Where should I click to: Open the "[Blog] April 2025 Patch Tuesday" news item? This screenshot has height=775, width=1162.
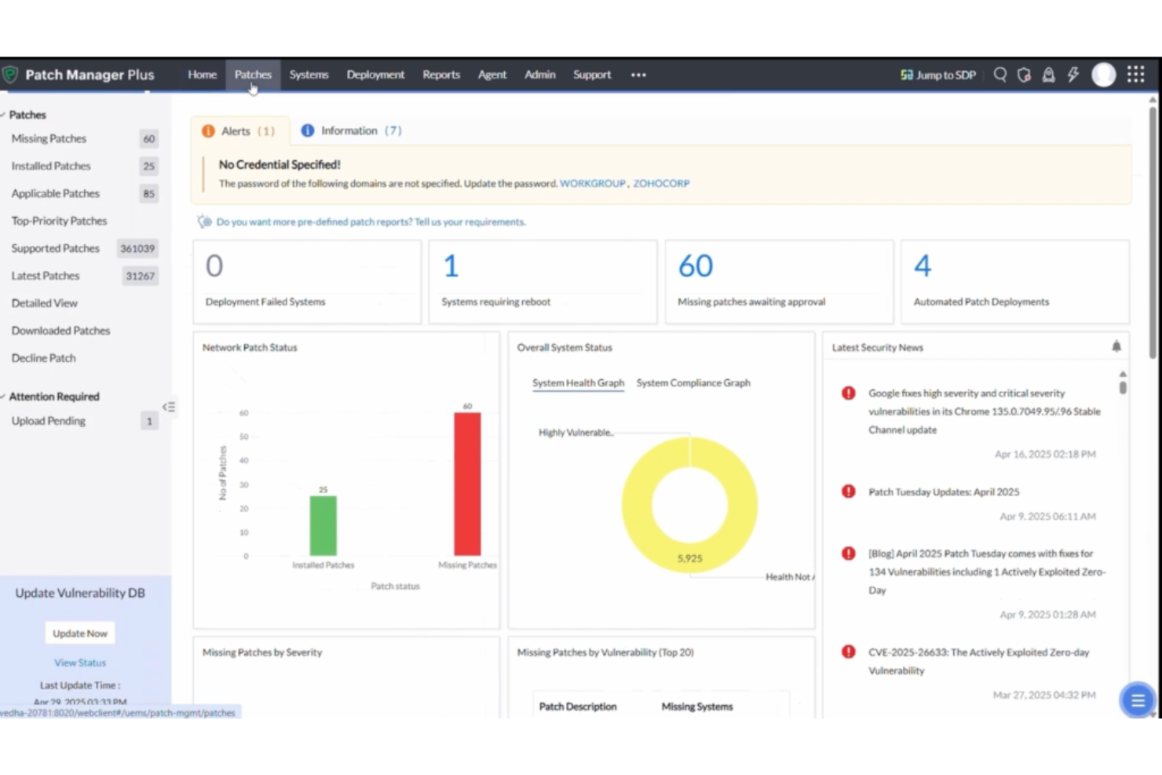coord(986,572)
